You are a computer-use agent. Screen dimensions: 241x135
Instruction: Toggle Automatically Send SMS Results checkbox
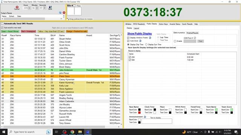[2, 24]
